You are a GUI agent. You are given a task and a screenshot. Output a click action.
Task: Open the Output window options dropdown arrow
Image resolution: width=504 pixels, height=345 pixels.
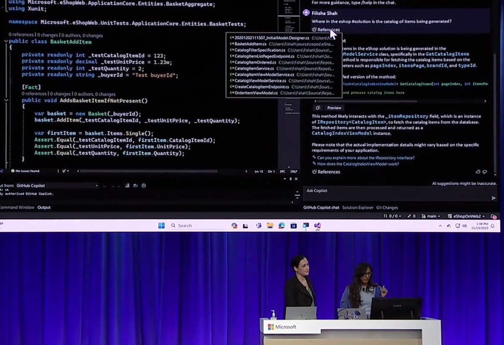(284, 179)
